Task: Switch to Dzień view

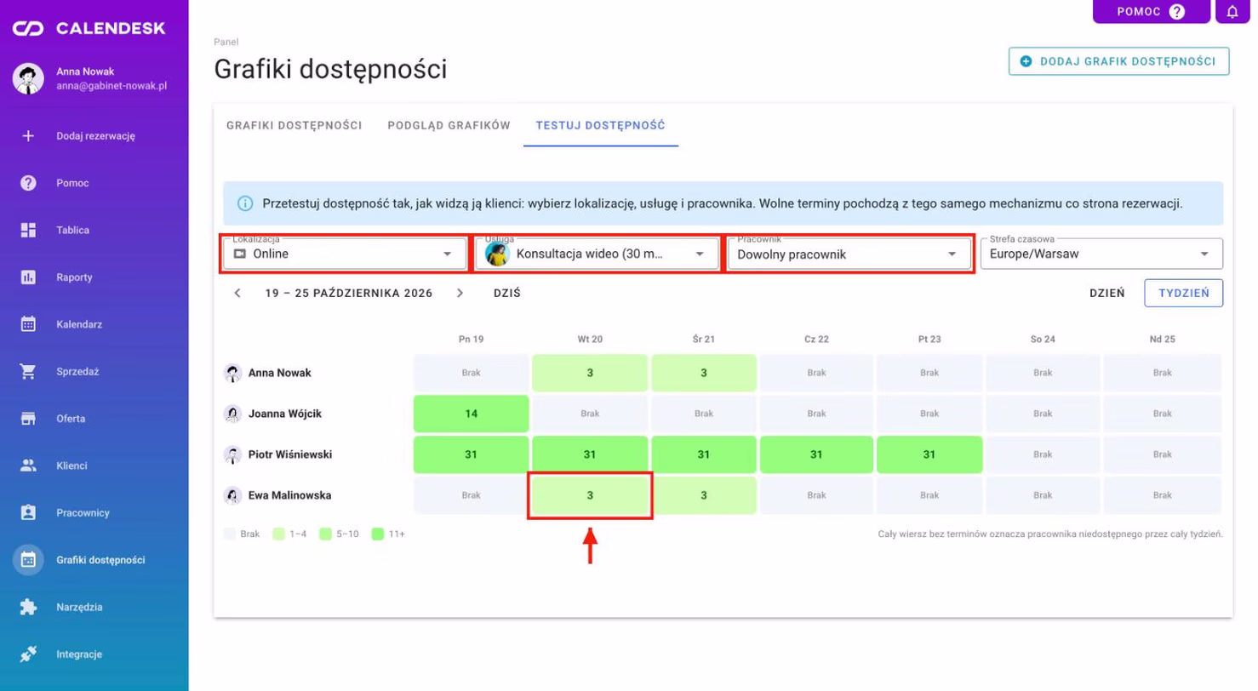Action: coord(1107,293)
